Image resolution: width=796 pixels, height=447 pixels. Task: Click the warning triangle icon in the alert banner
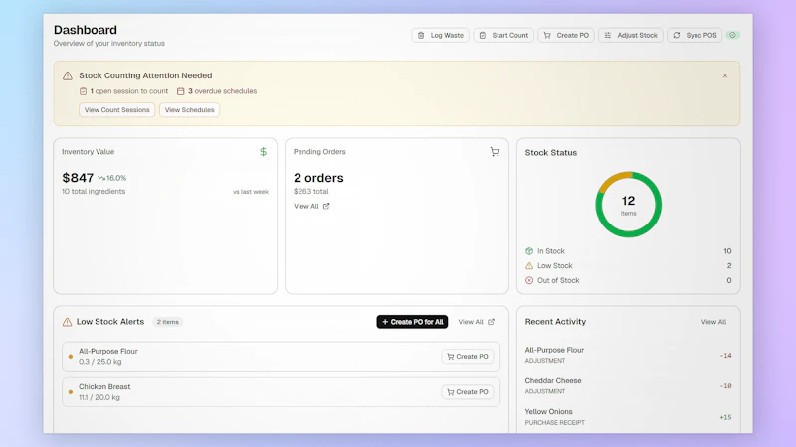pyautogui.click(x=68, y=76)
